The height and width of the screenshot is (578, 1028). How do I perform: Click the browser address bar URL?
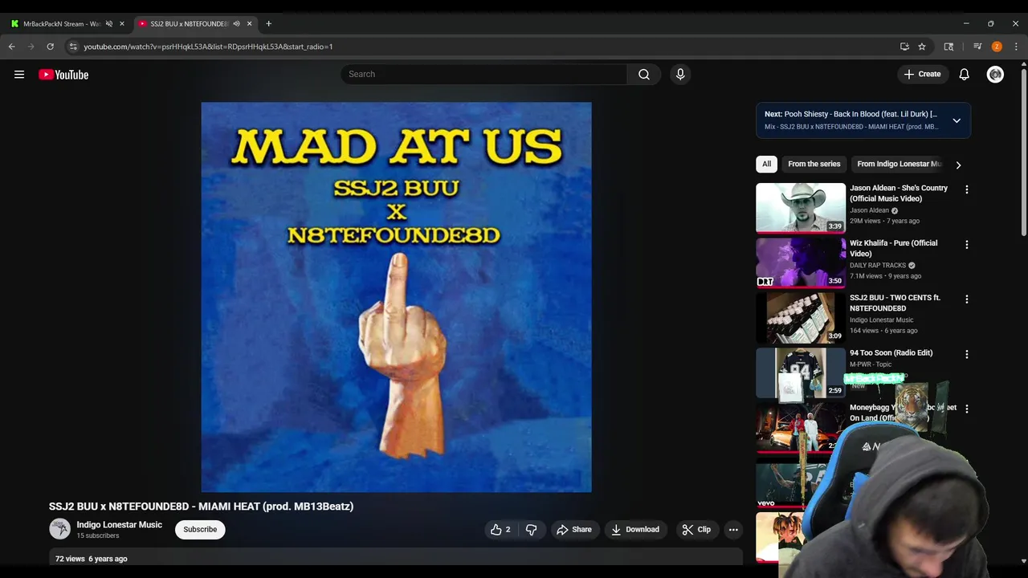click(x=208, y=47)
